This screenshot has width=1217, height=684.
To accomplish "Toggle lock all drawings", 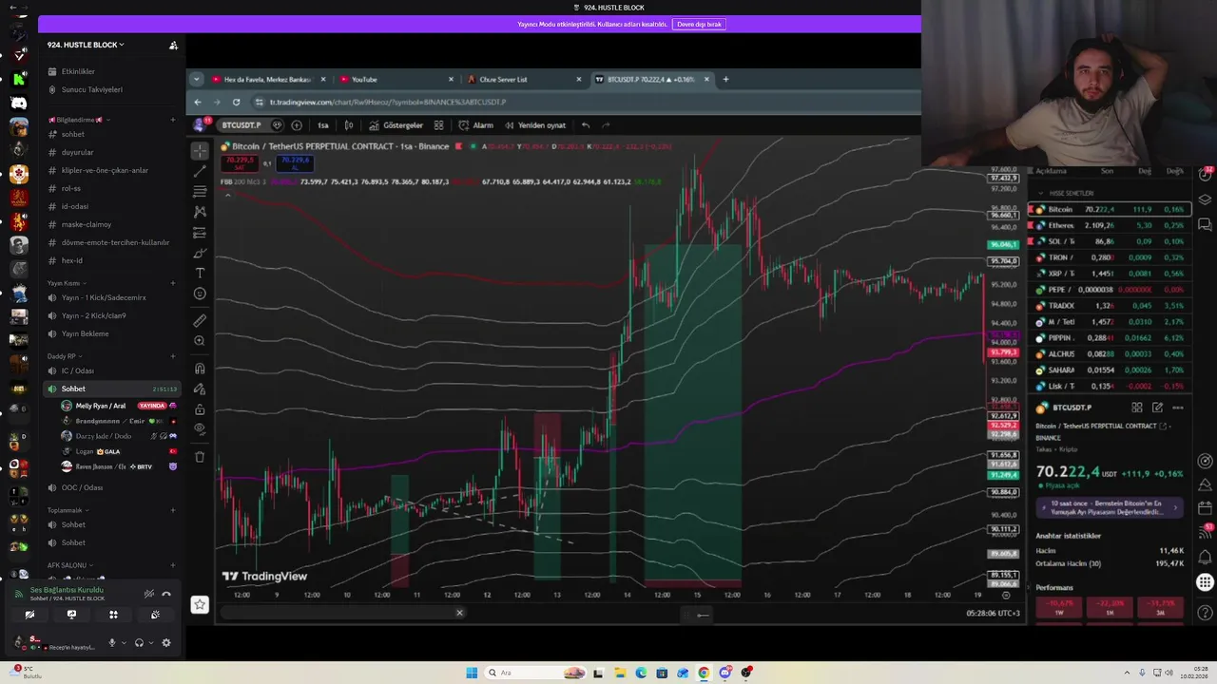I will (200, 409).
